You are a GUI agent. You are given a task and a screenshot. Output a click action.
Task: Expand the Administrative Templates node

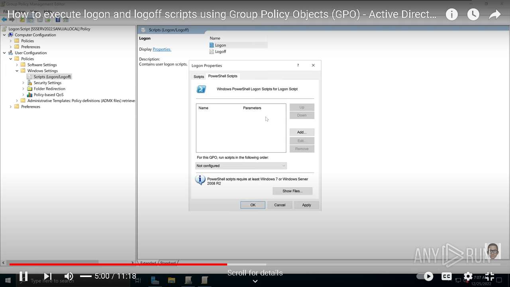click(x=17, y=100)
